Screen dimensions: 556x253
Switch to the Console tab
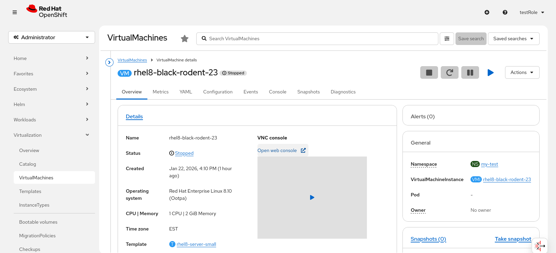click(x=278, y=92)
